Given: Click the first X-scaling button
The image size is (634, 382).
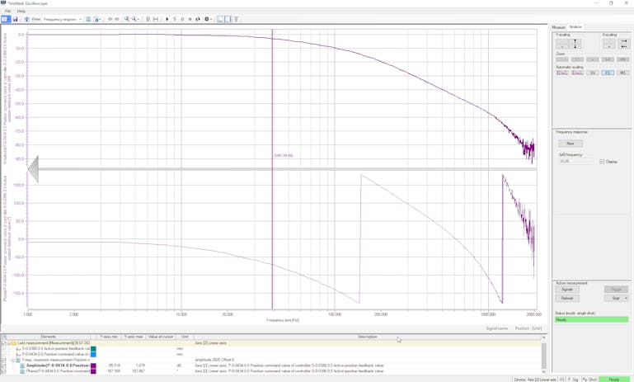Looking at the screenshot, I should pos(609,44).
